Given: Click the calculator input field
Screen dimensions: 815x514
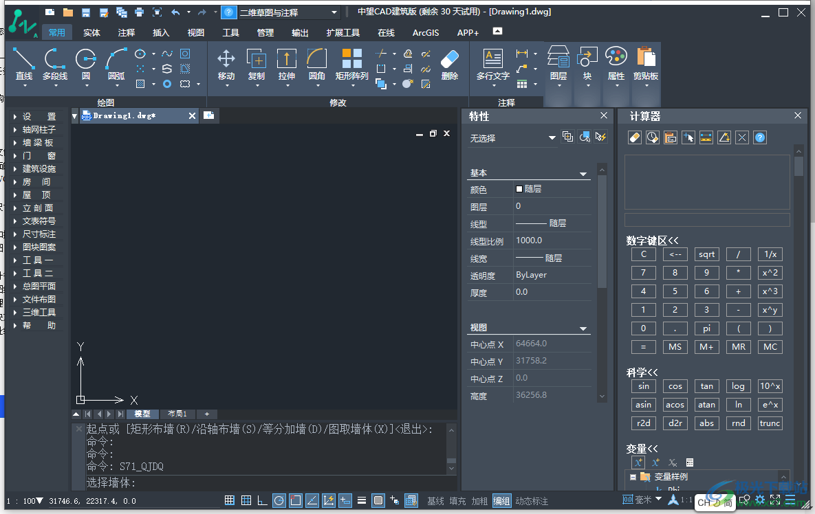Looking at the screenshot, I should click(x=707, y=220).
